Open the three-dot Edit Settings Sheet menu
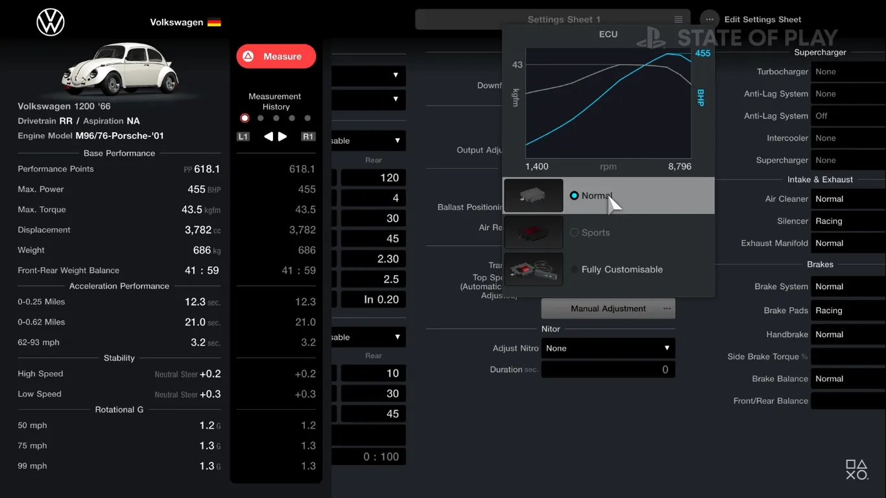The height and width of the screenshot is (498, 886). pos(710,19)
